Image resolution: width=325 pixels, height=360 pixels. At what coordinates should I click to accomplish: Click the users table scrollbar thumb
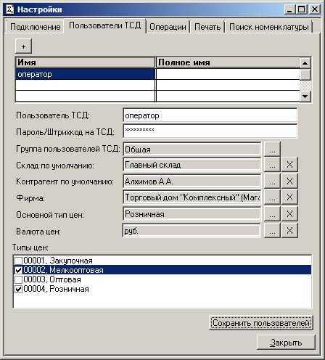[305, 75]
